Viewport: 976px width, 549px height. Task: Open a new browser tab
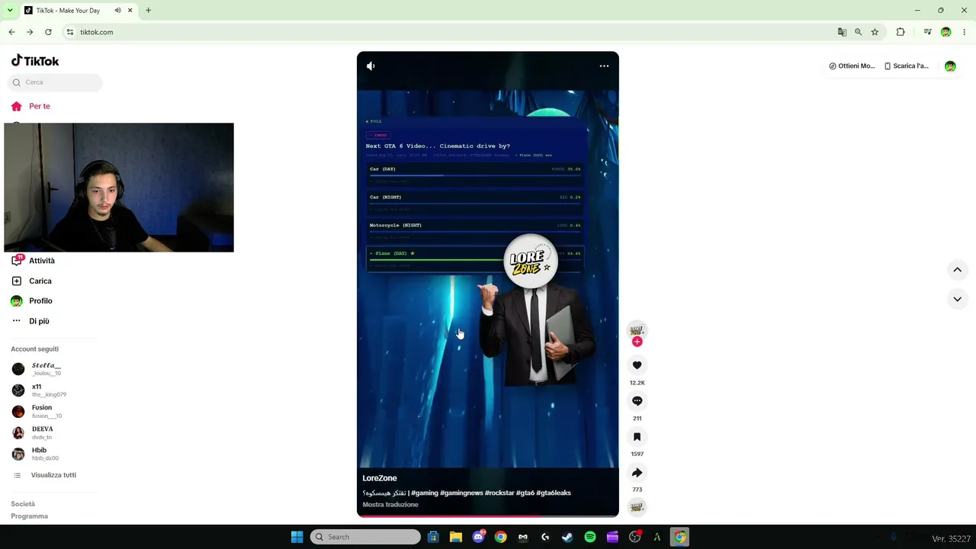[148, 11]
